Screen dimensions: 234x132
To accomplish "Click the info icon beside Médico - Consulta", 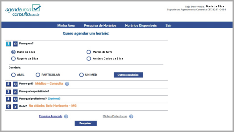I will coord(67,84).
